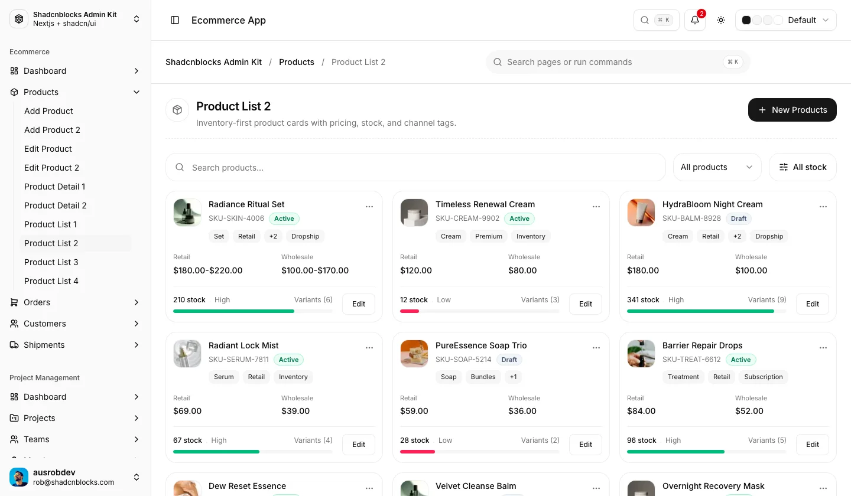Click the Teams people icon
The height and width of the screenshot is (496, 851).
click(x=14, y=439)
